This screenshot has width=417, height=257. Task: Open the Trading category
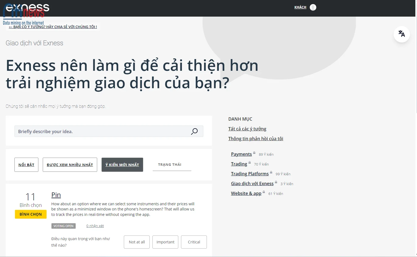click(x=239, y=164)
